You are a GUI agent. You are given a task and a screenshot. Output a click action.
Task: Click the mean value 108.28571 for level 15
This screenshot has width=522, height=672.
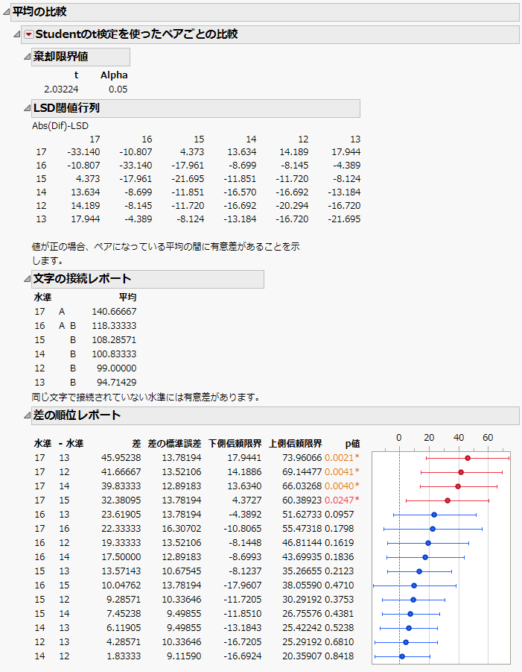(x=114, y=340)
